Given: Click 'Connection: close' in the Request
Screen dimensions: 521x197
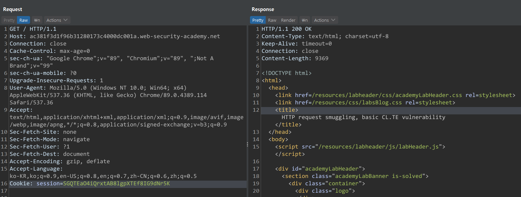Looking at the screenshot, I should tap(38, 43).
